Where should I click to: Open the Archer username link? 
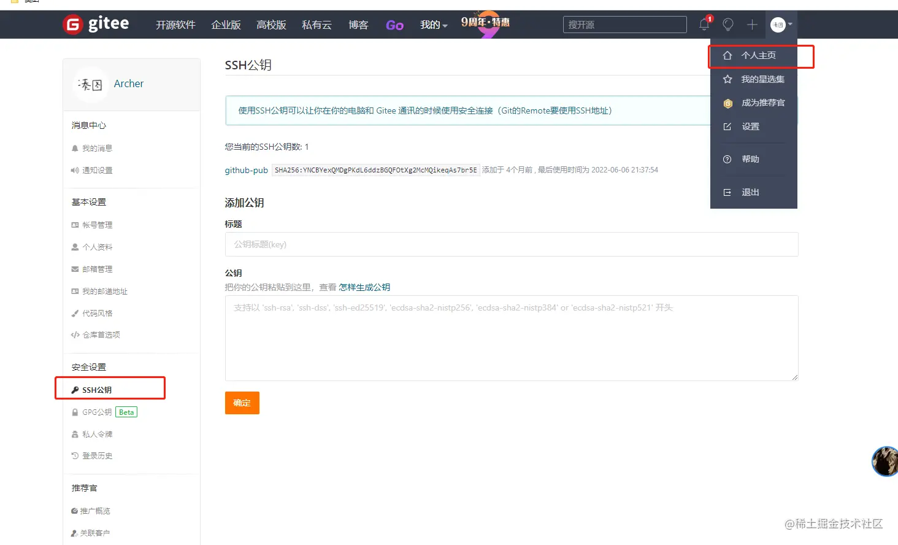[x=129, y=83]
